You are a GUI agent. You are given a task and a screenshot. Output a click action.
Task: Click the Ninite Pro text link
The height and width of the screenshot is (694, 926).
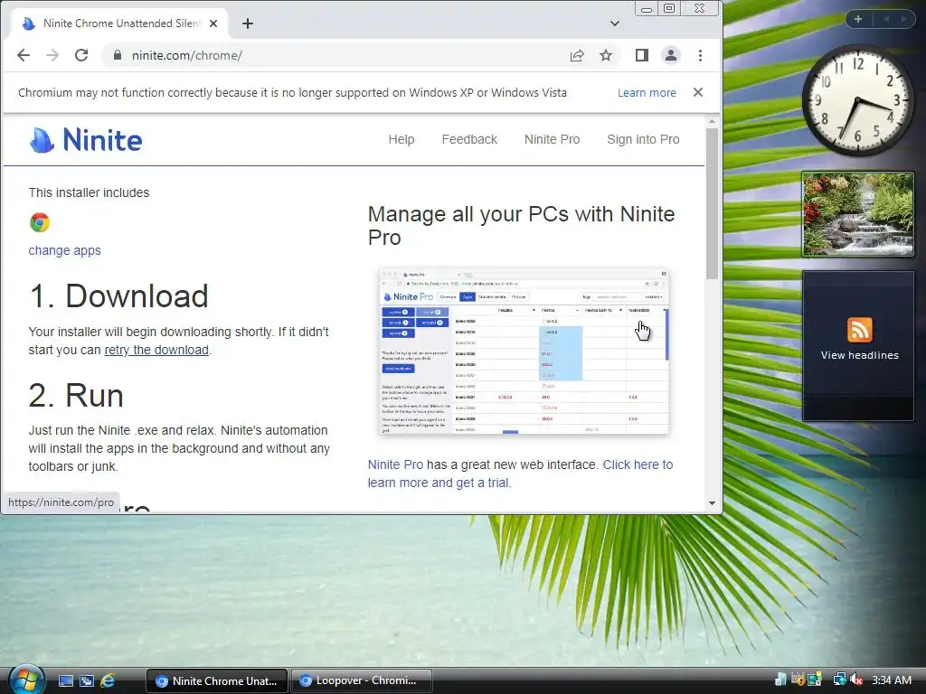396,464
